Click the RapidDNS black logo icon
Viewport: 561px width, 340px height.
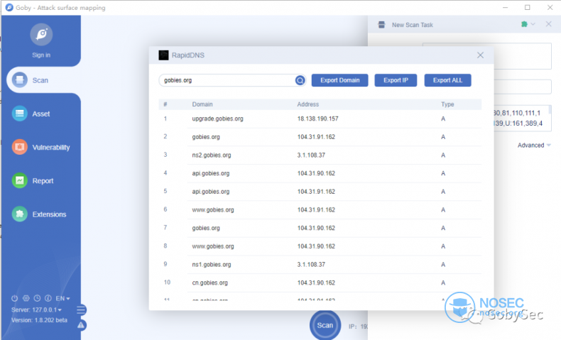click(163, 55)
